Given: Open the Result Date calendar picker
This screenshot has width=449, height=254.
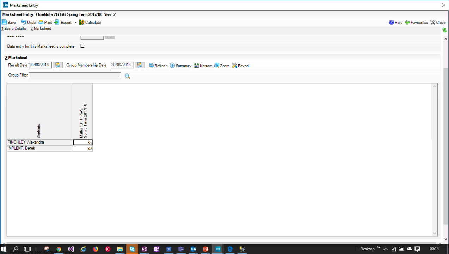Looking at the screenshot, I should (58, 65).
